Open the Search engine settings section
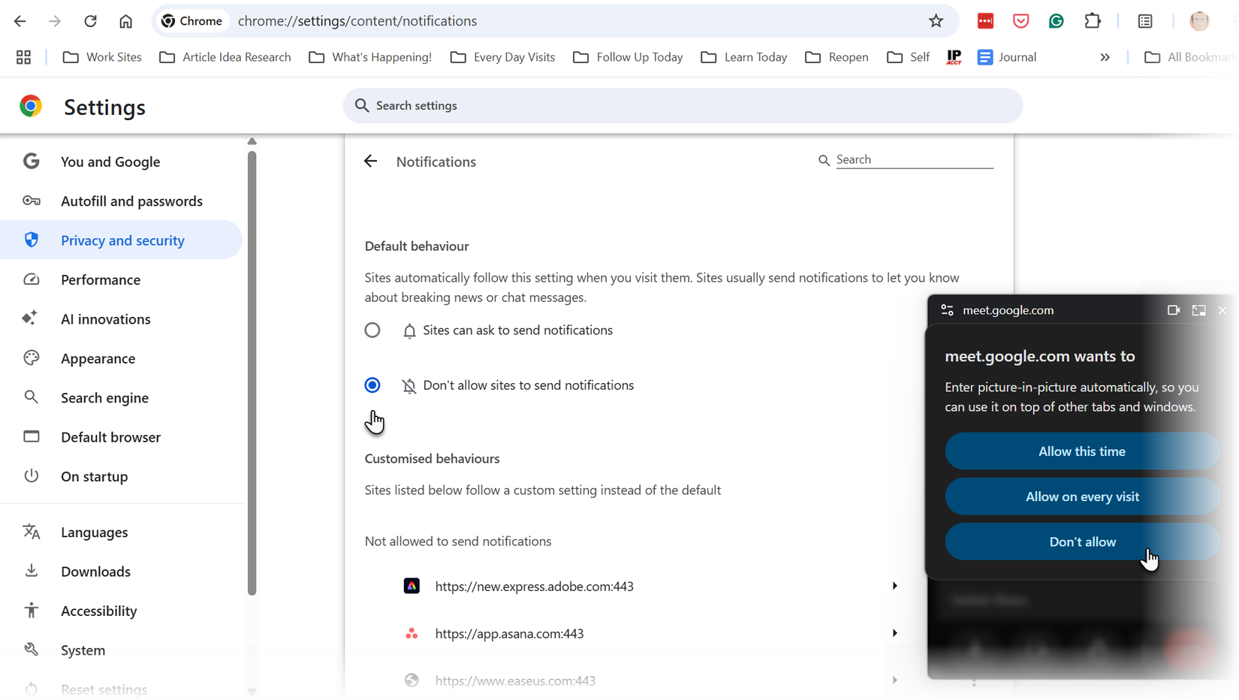Viewport: 1239px width, 700px height. [104, 398]
